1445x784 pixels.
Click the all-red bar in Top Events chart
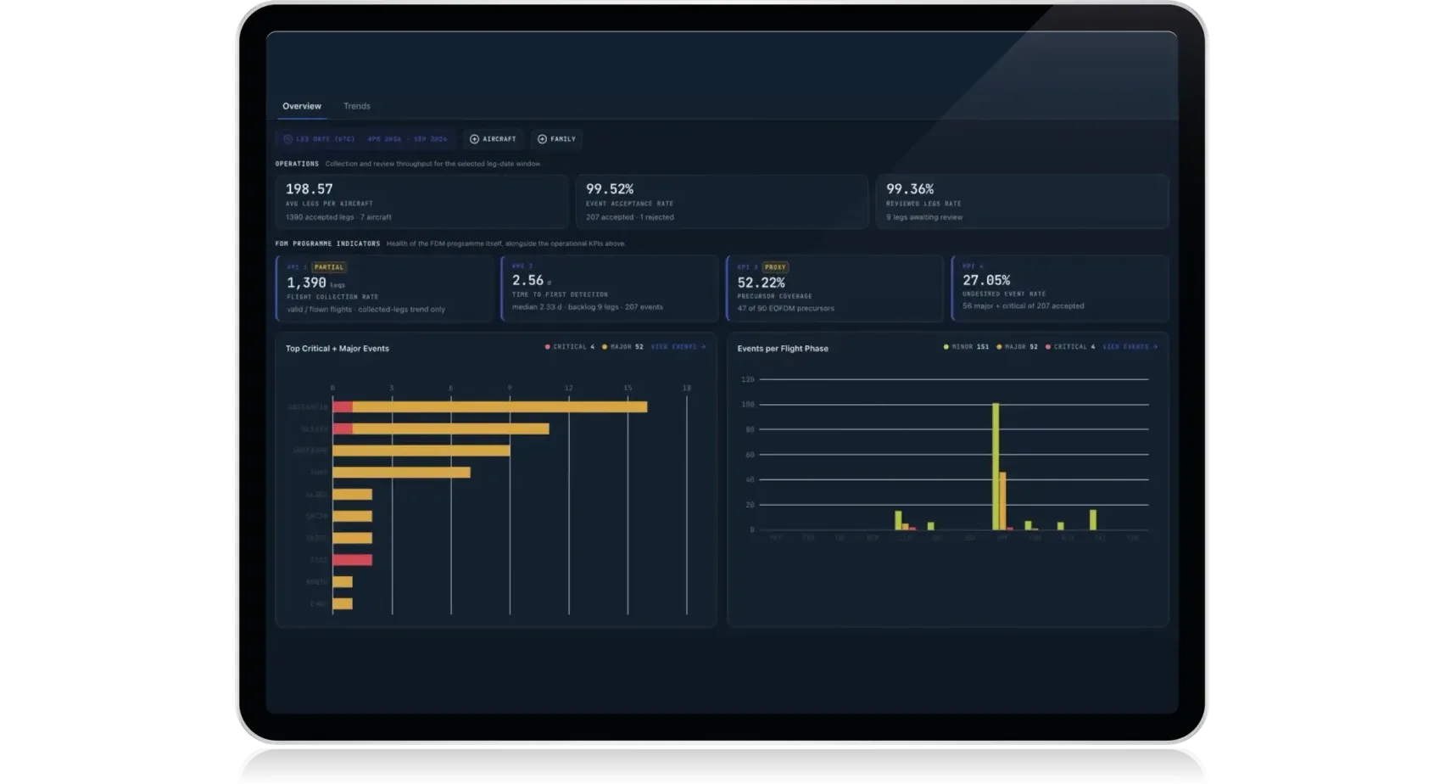pyautogui.click(x=352, y=560)
